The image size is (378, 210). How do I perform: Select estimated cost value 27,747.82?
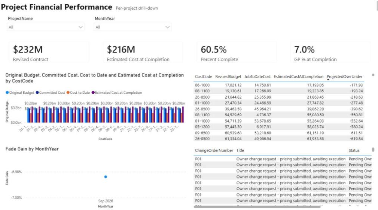tap(315, 103)
